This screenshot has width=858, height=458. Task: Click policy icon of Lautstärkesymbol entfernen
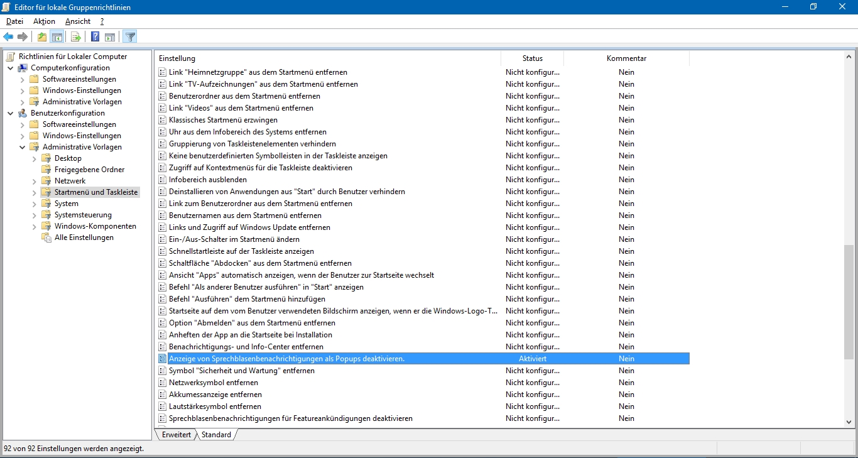(163, 406)
